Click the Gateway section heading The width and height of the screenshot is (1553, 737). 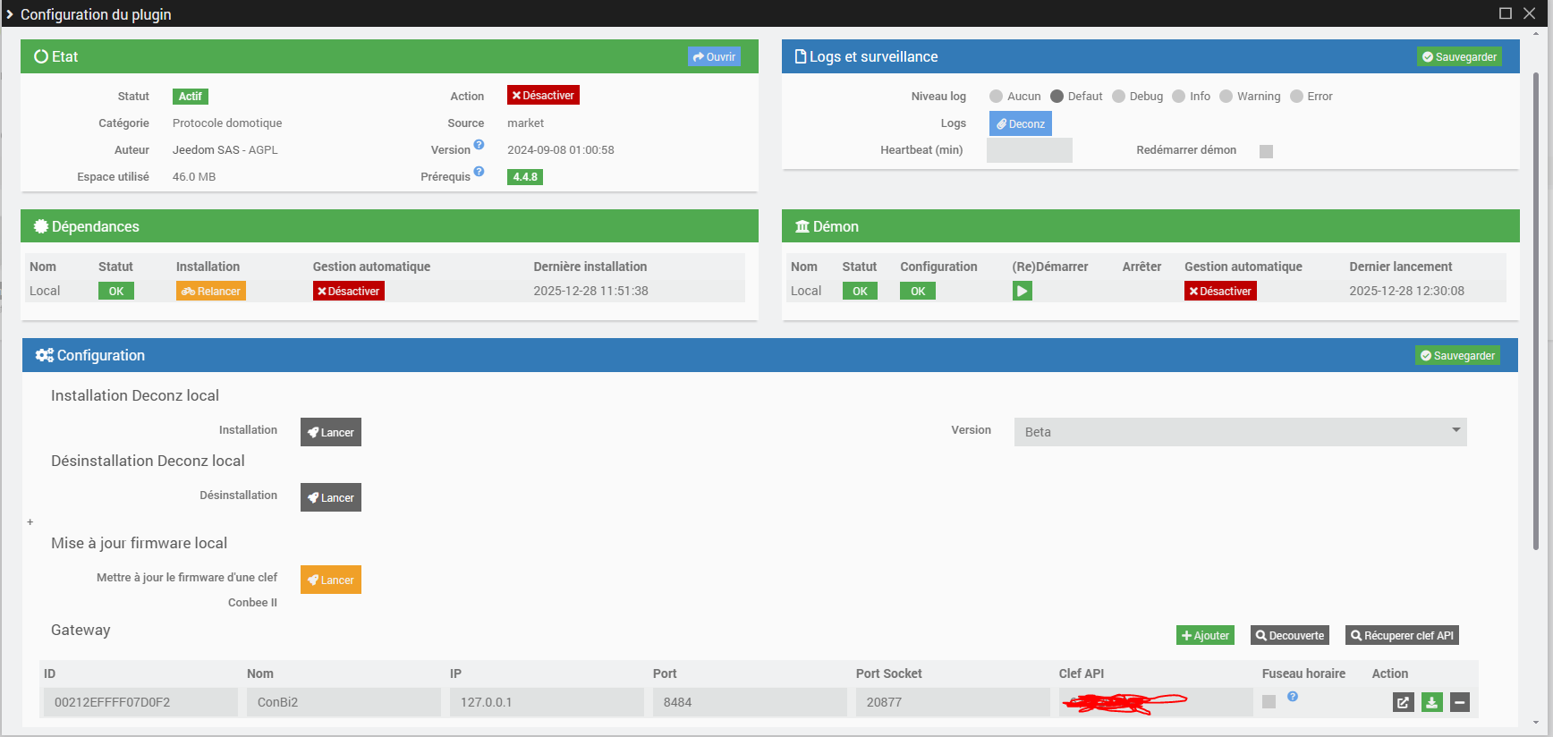pyautogui.click(x=81, y=630)
